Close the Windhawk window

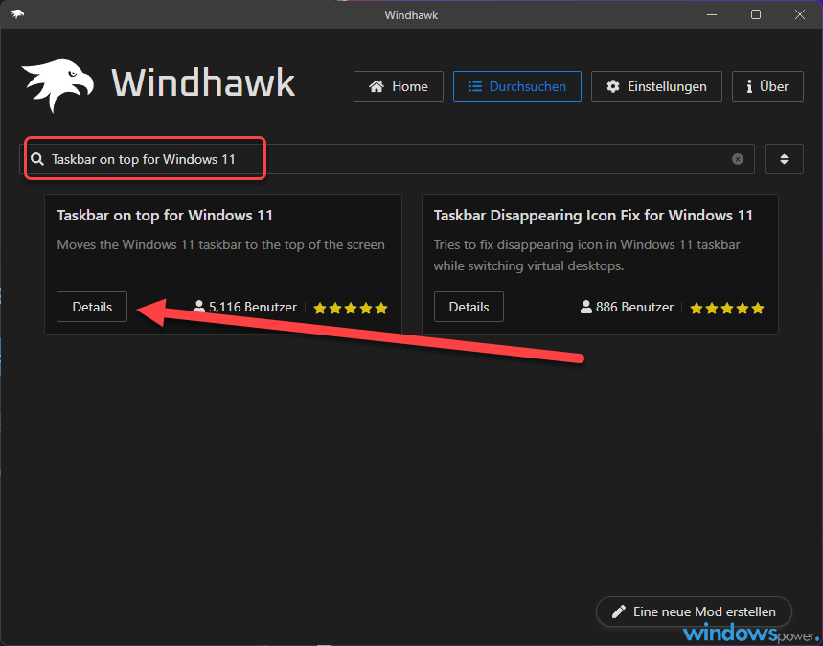800,14
